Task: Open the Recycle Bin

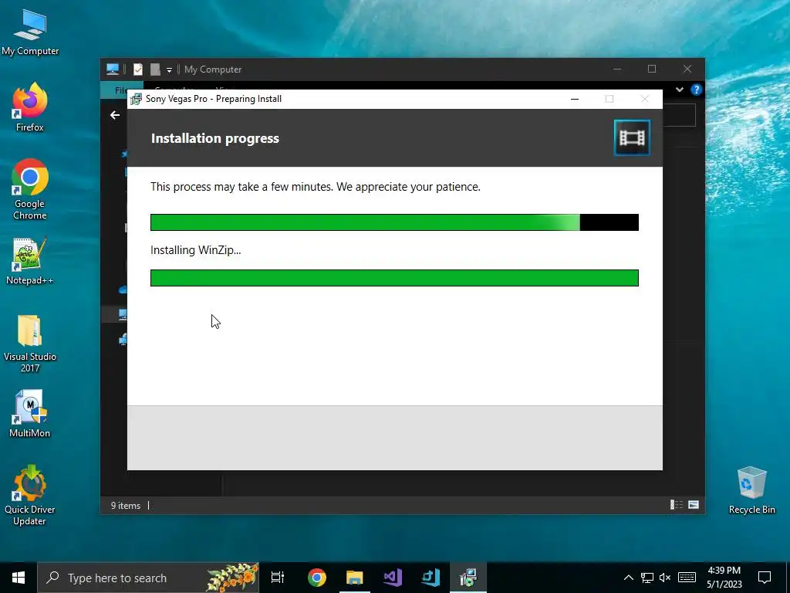Action: pyautogui.click(x=751, y=490)
